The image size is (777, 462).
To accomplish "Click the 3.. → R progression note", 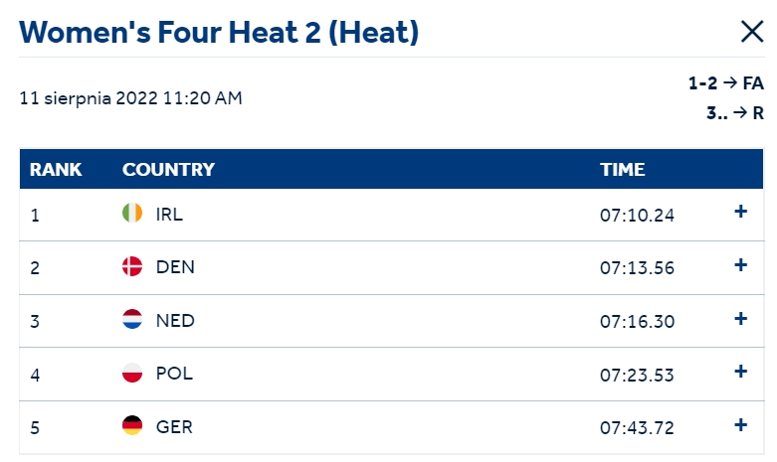I will (x=735, y=113).
